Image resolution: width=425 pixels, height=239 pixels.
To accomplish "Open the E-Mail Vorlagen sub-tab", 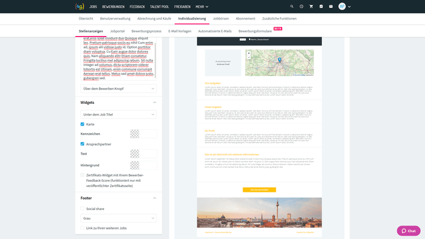I will [x=179, y=31].
